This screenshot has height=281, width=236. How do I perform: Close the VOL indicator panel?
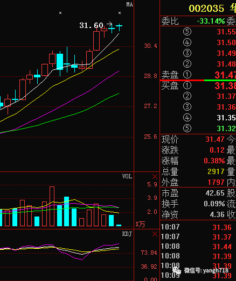coord(155,177)
